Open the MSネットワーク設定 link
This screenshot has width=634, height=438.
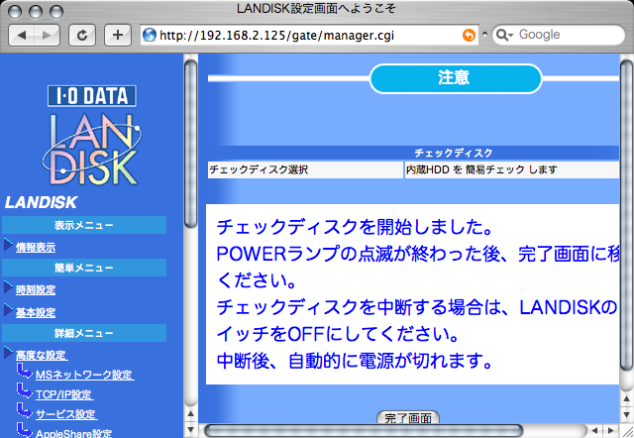(85, 375)
